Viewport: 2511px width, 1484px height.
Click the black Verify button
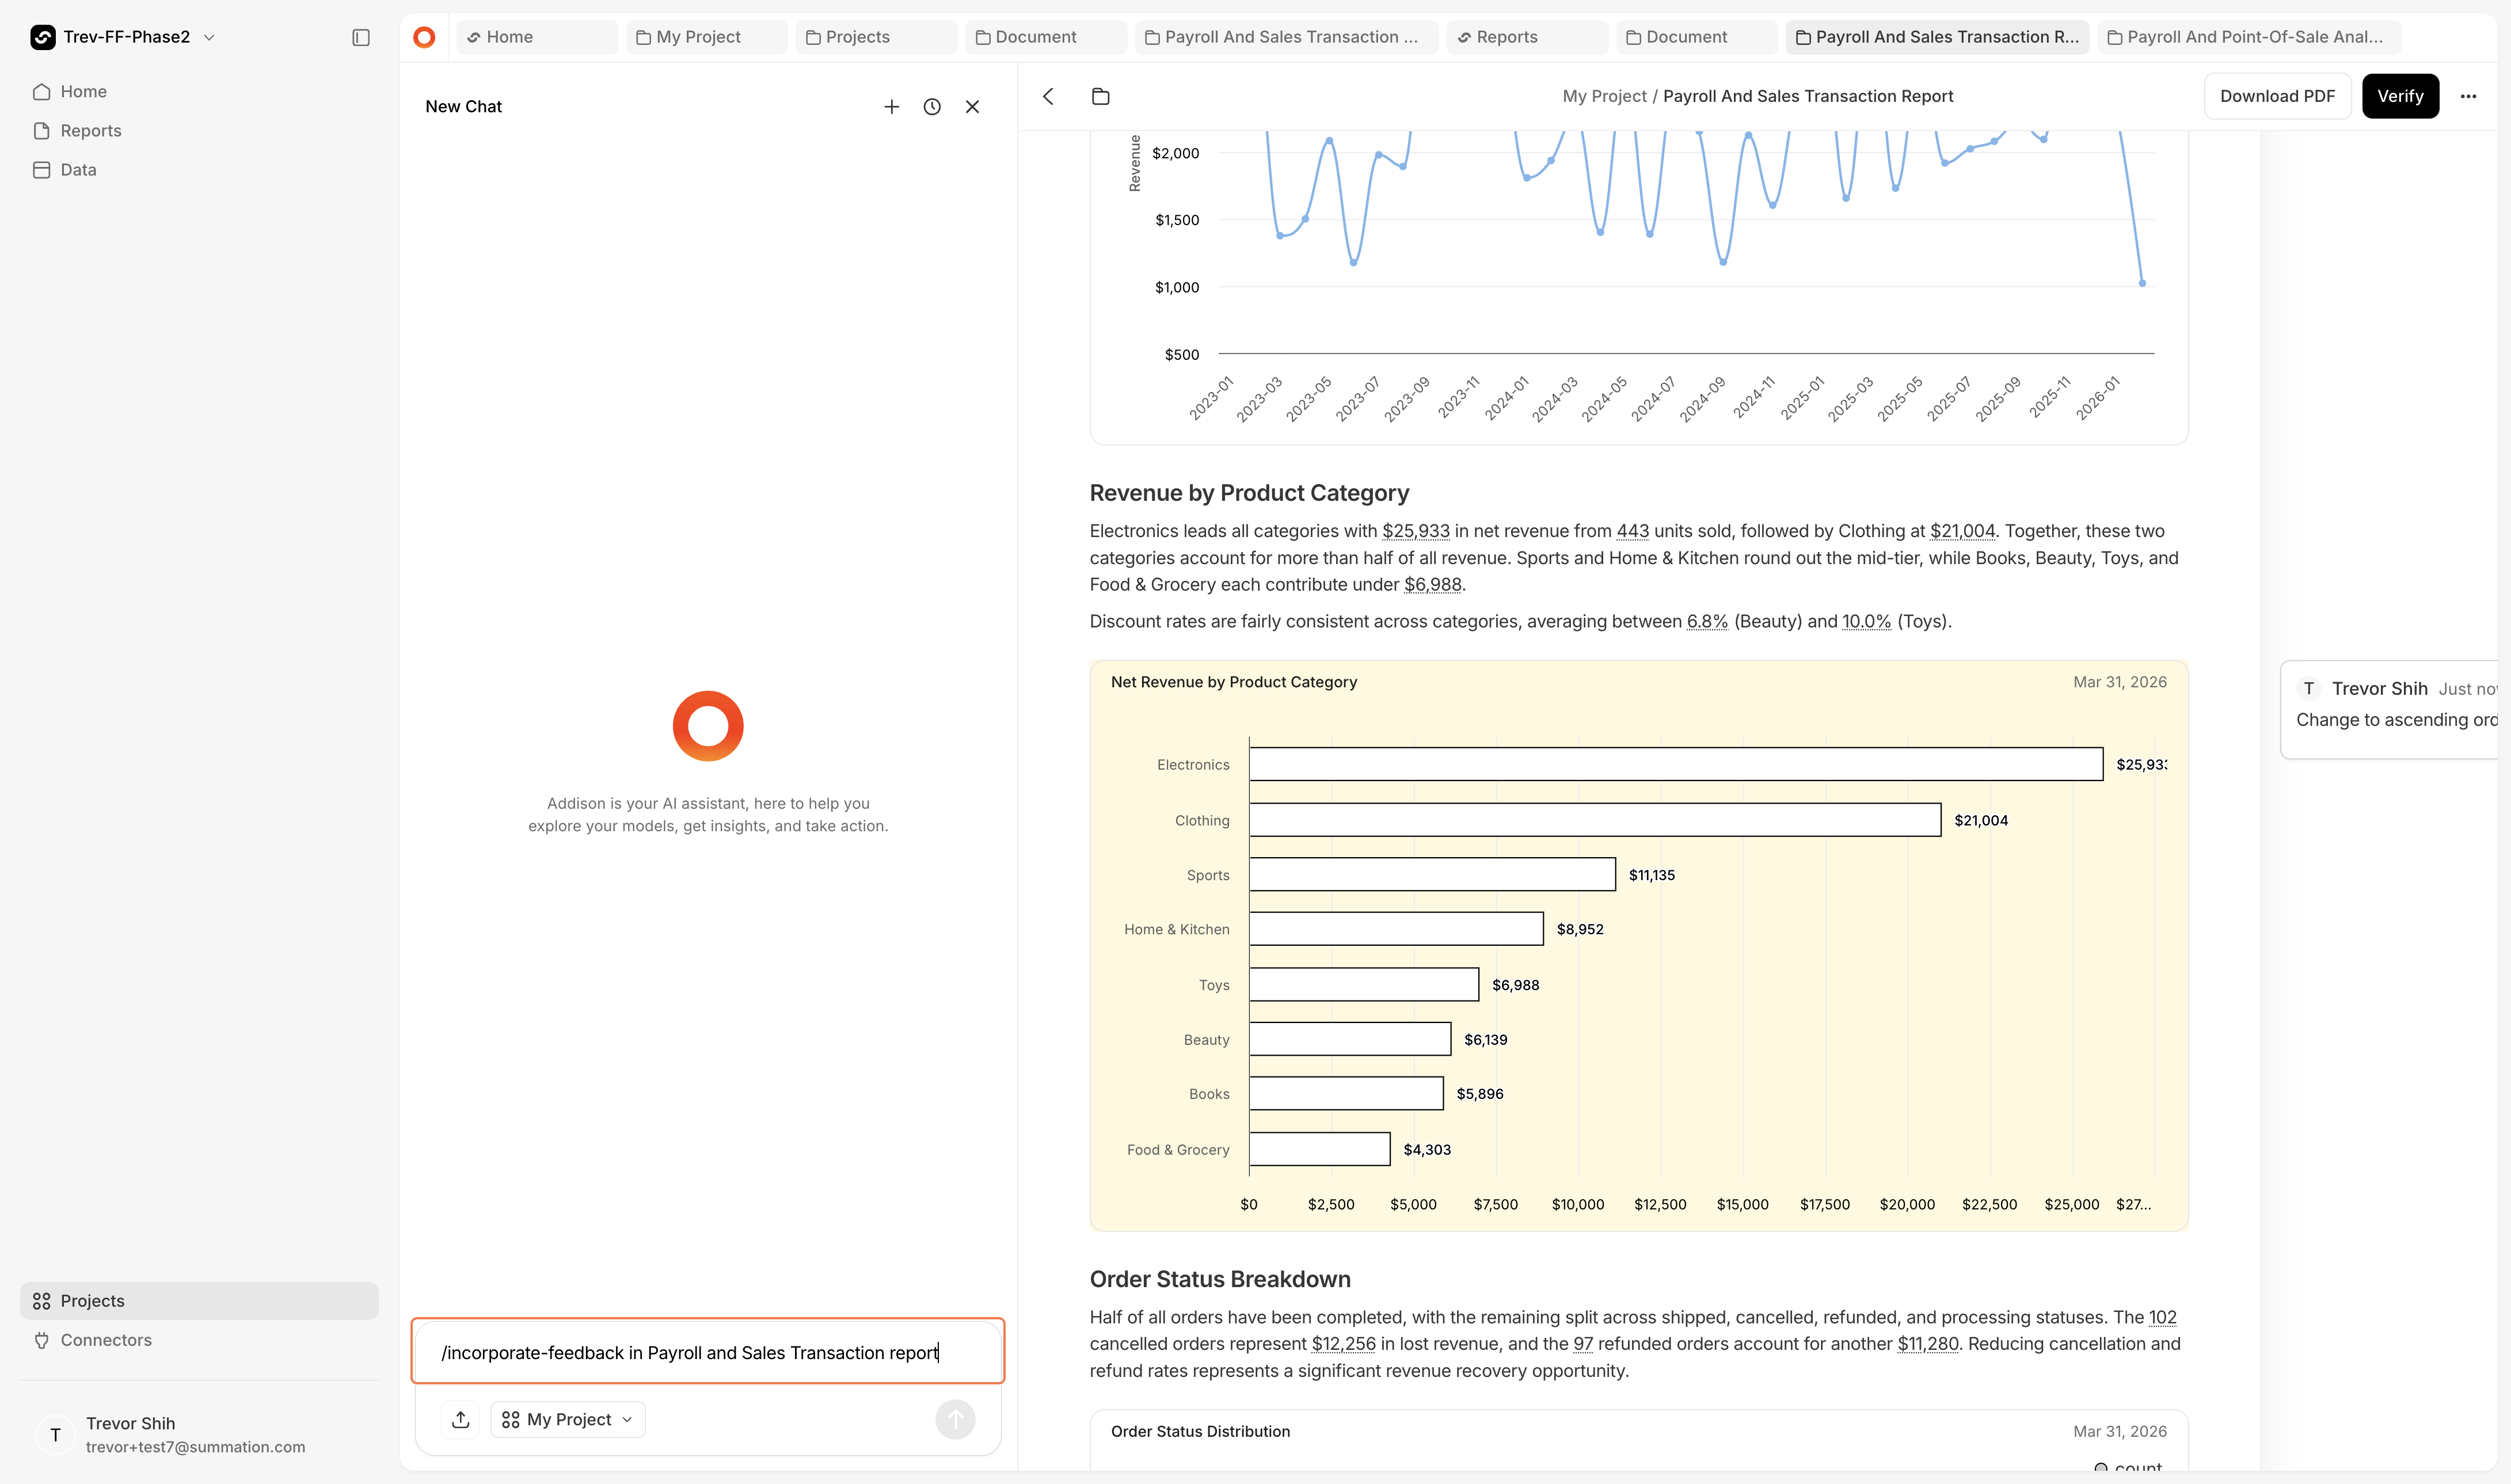pos(2400,96)
